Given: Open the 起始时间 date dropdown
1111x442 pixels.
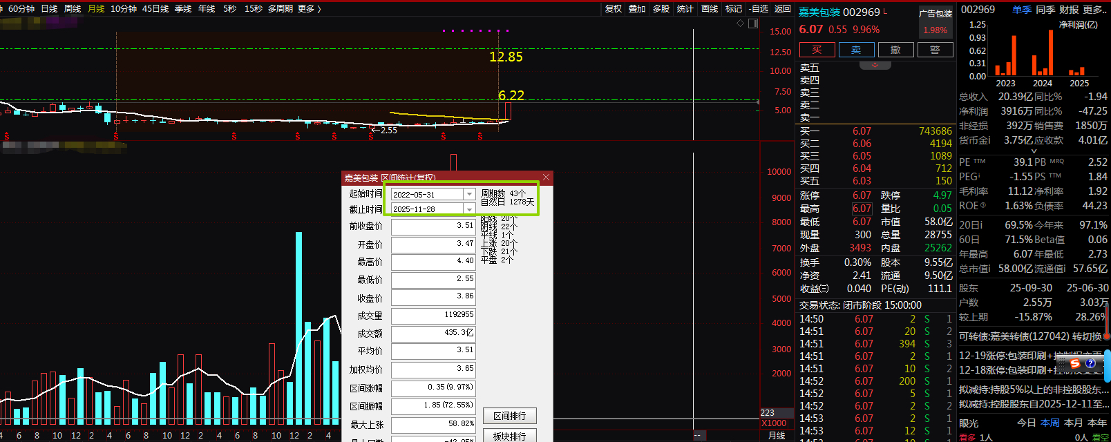Looking at the screenshot, I should tap(469, 195).
